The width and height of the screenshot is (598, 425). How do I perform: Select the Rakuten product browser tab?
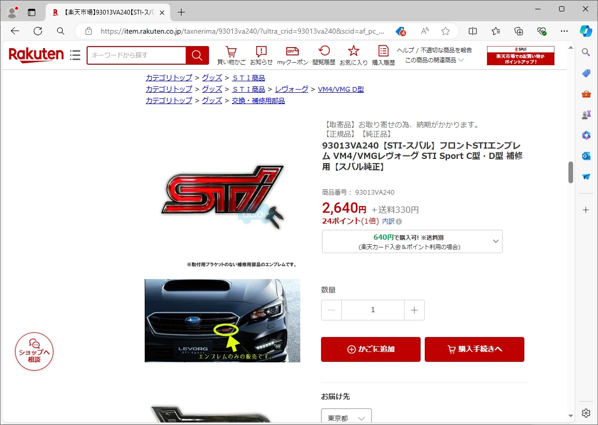106,12
